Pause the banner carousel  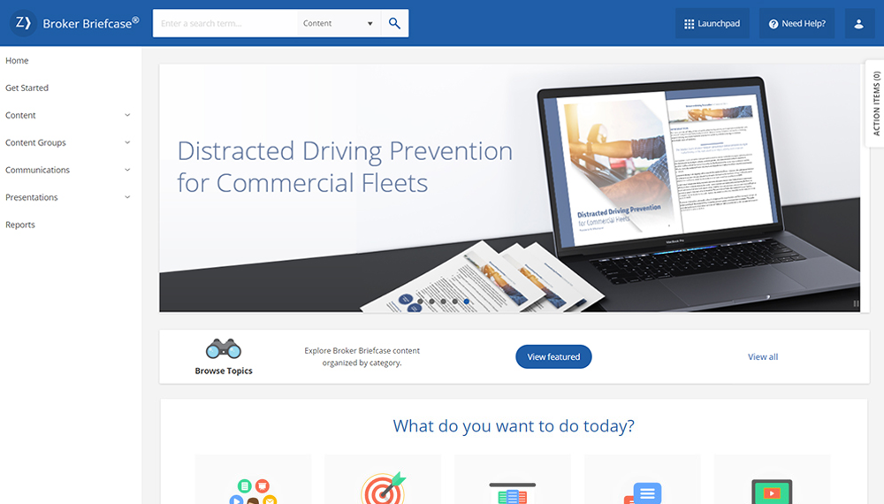click(x=856, y=303)
